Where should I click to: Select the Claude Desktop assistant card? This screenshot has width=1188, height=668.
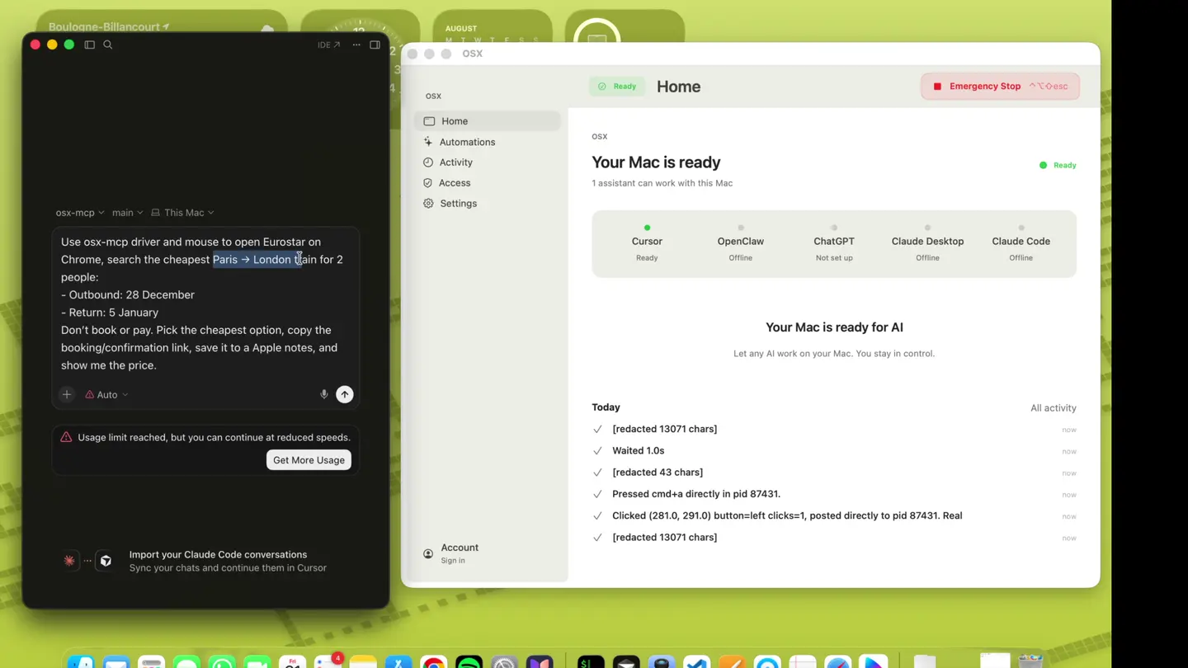pyautogui.click(x=927, y=244)
